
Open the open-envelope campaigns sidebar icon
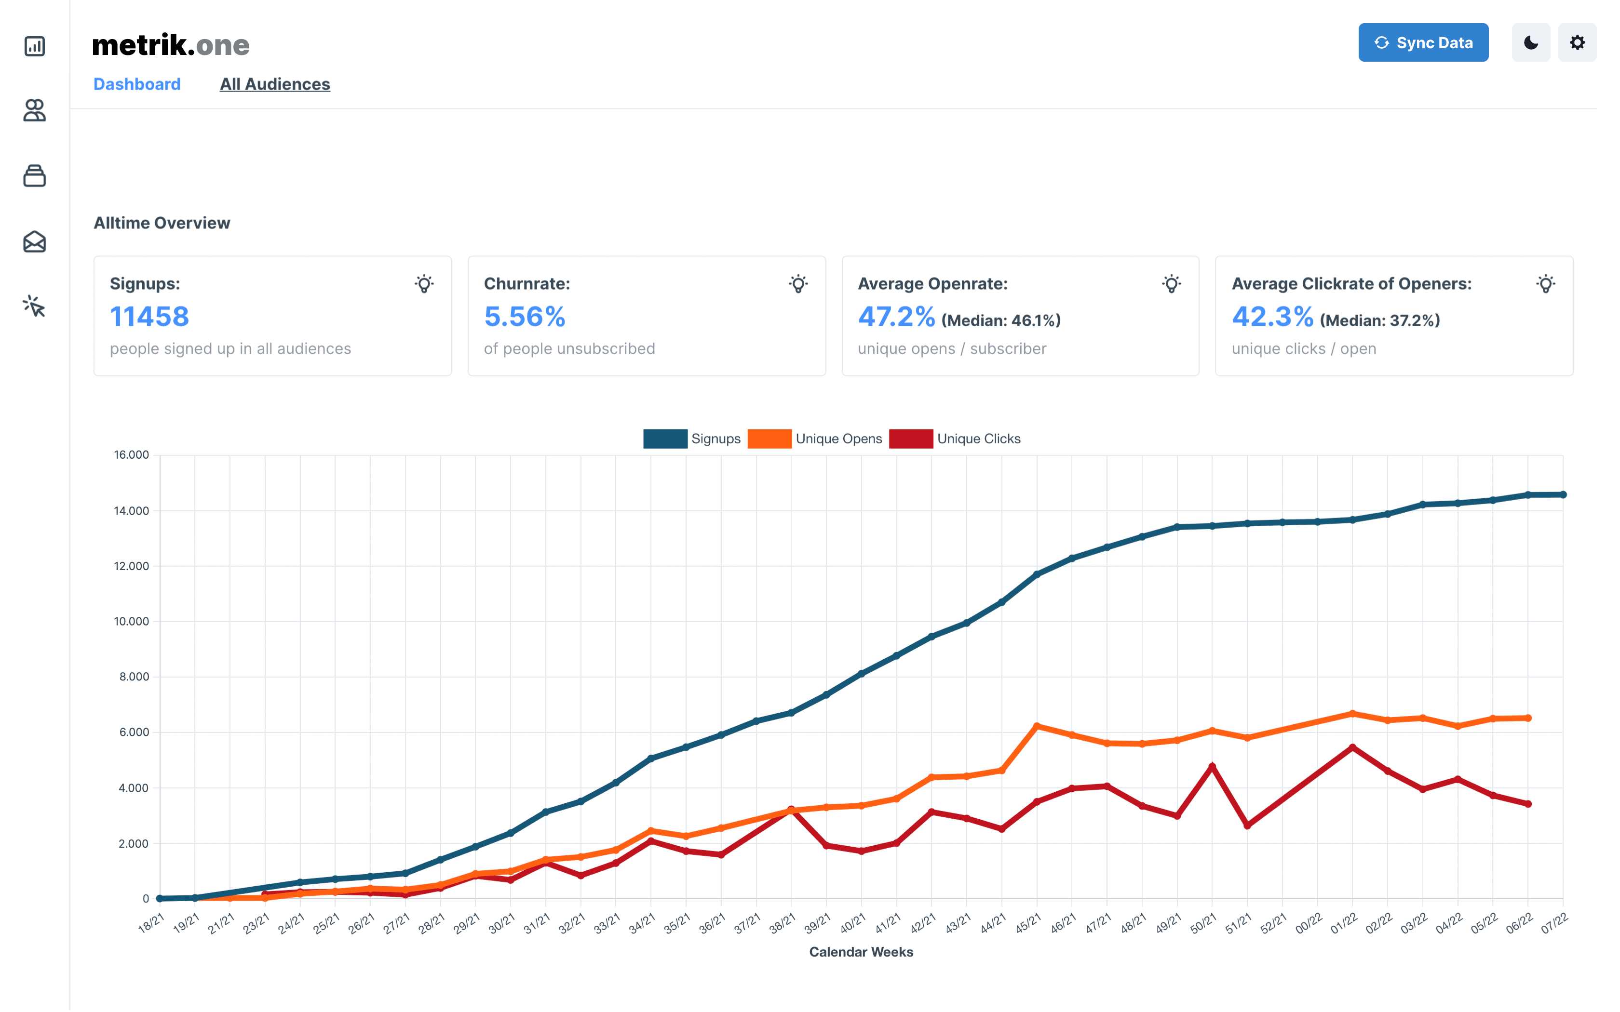point(34,241)
